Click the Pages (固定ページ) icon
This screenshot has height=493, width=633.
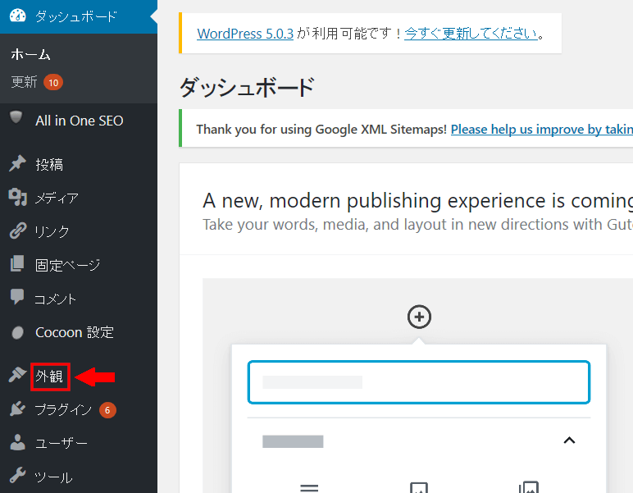click(x=17, y=265)
